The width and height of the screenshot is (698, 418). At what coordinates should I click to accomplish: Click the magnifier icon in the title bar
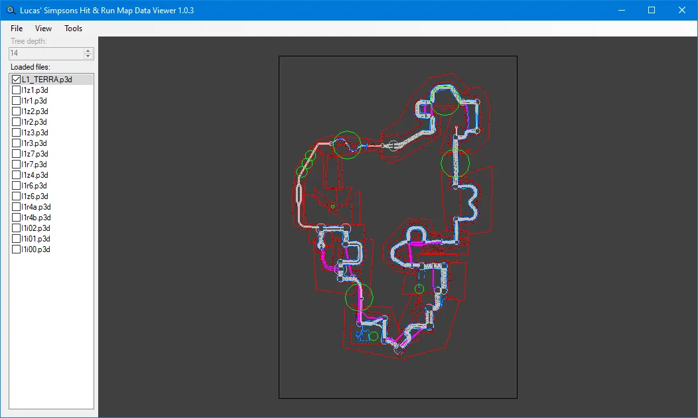click(x=9, y=10)
